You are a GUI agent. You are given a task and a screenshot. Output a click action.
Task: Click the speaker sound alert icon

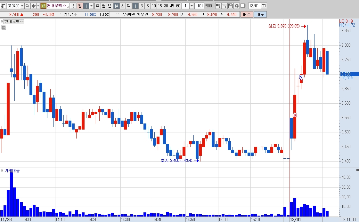coord(33,6)
